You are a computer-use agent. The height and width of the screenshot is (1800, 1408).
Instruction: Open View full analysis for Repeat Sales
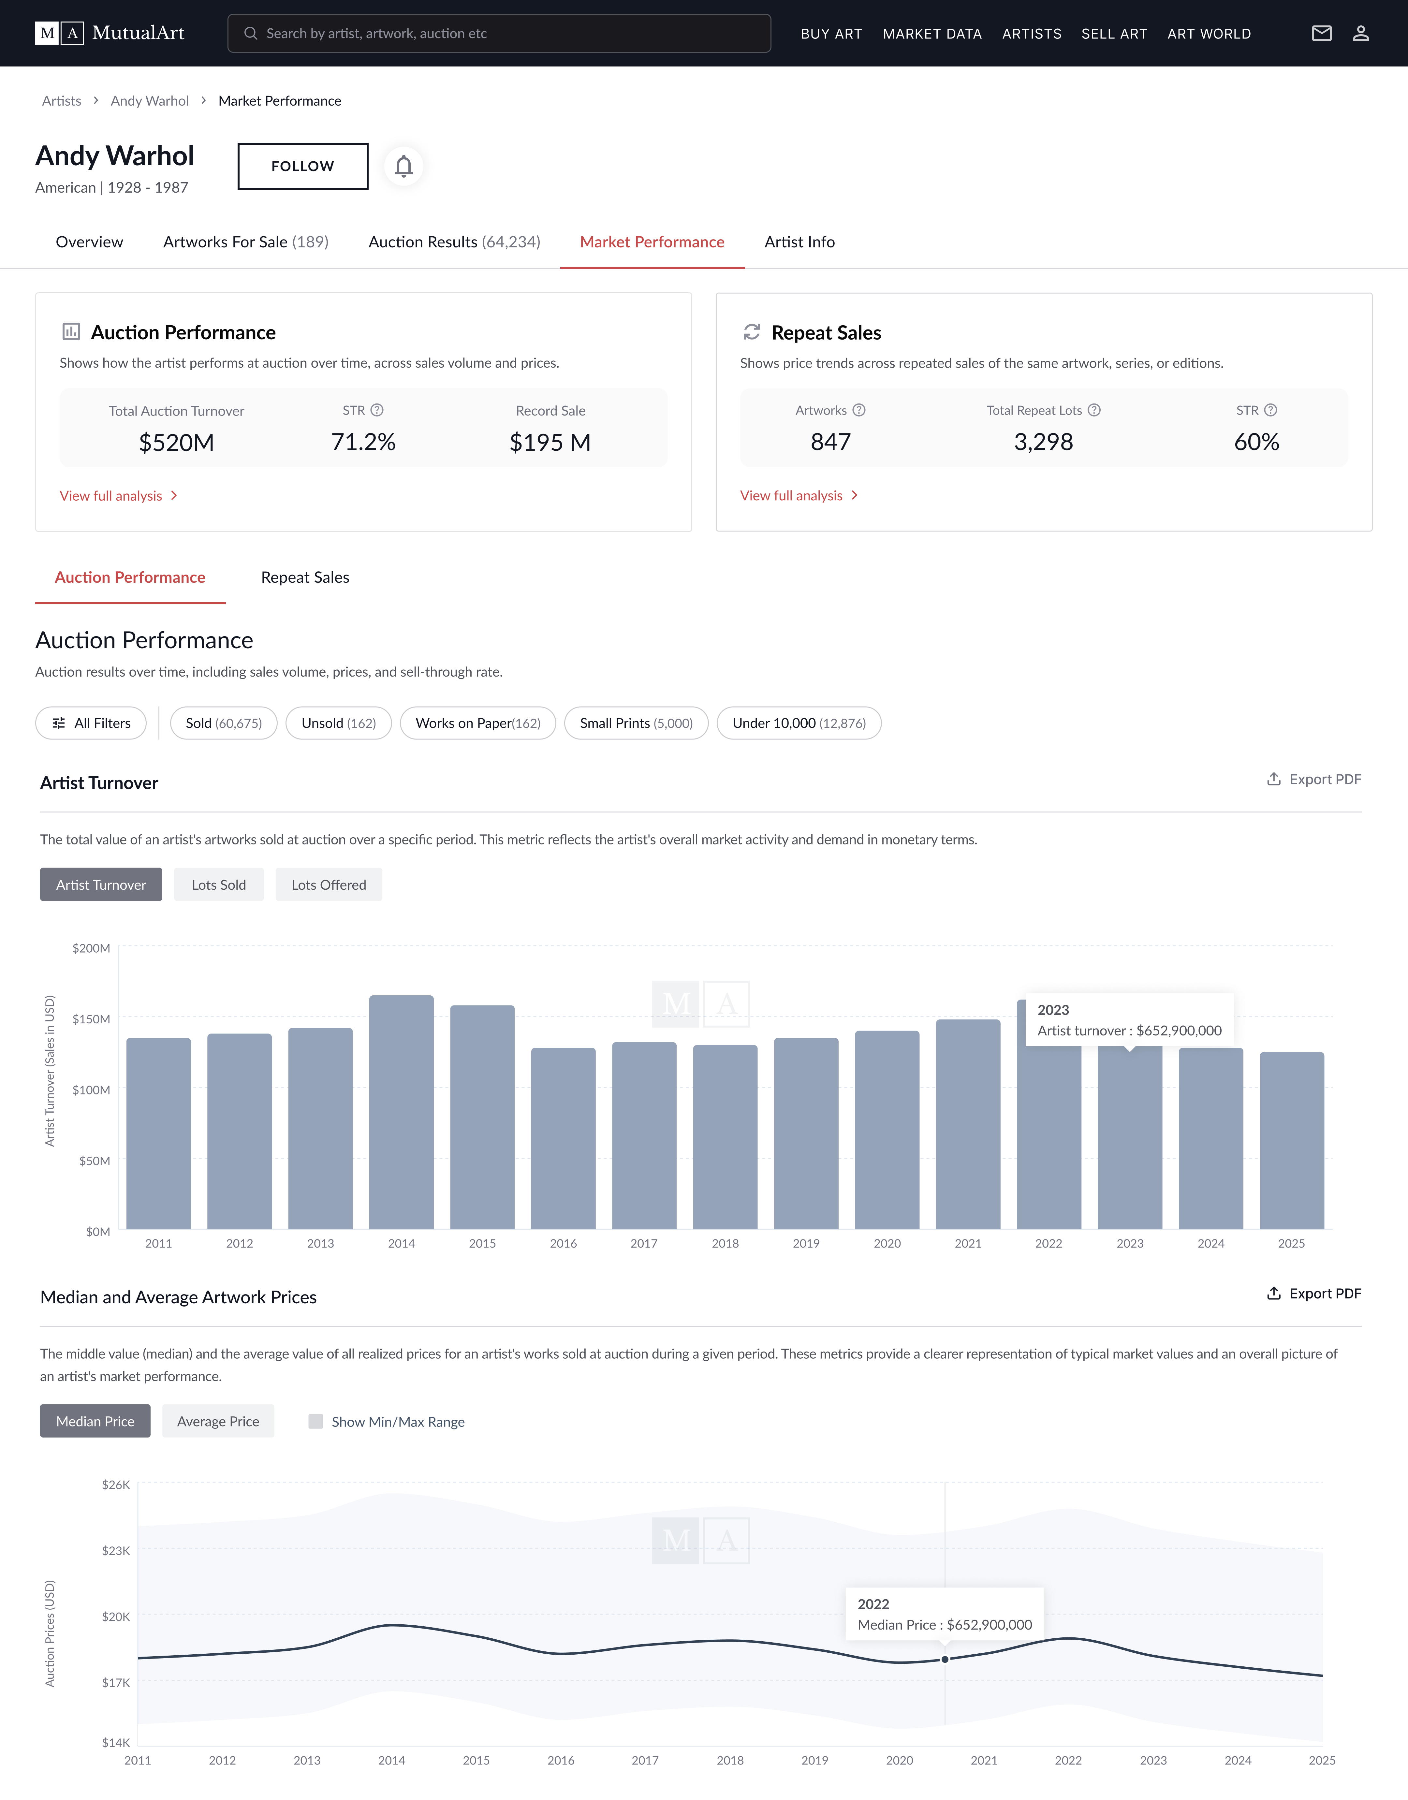799,495
